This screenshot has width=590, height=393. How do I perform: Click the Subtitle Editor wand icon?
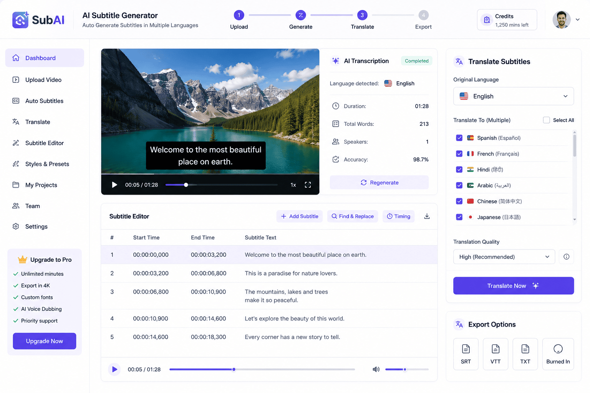[16, 143]
